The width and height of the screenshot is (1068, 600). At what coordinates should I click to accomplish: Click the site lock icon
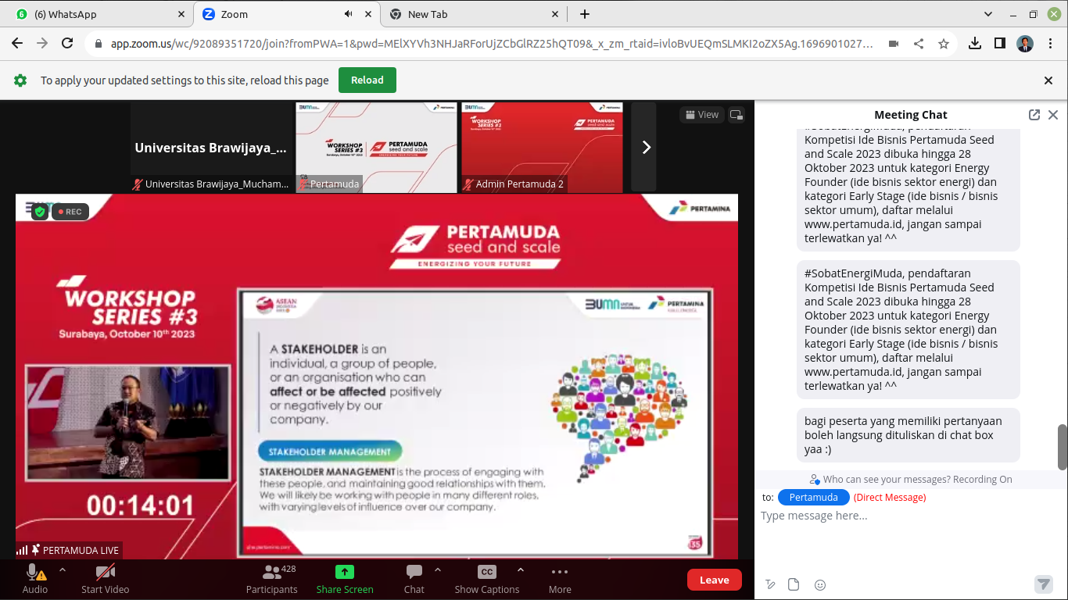(x=99, y=44)
